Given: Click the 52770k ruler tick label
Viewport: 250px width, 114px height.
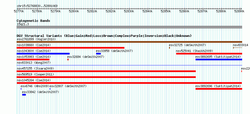Looking at the screenshot, I should (19, 11).
